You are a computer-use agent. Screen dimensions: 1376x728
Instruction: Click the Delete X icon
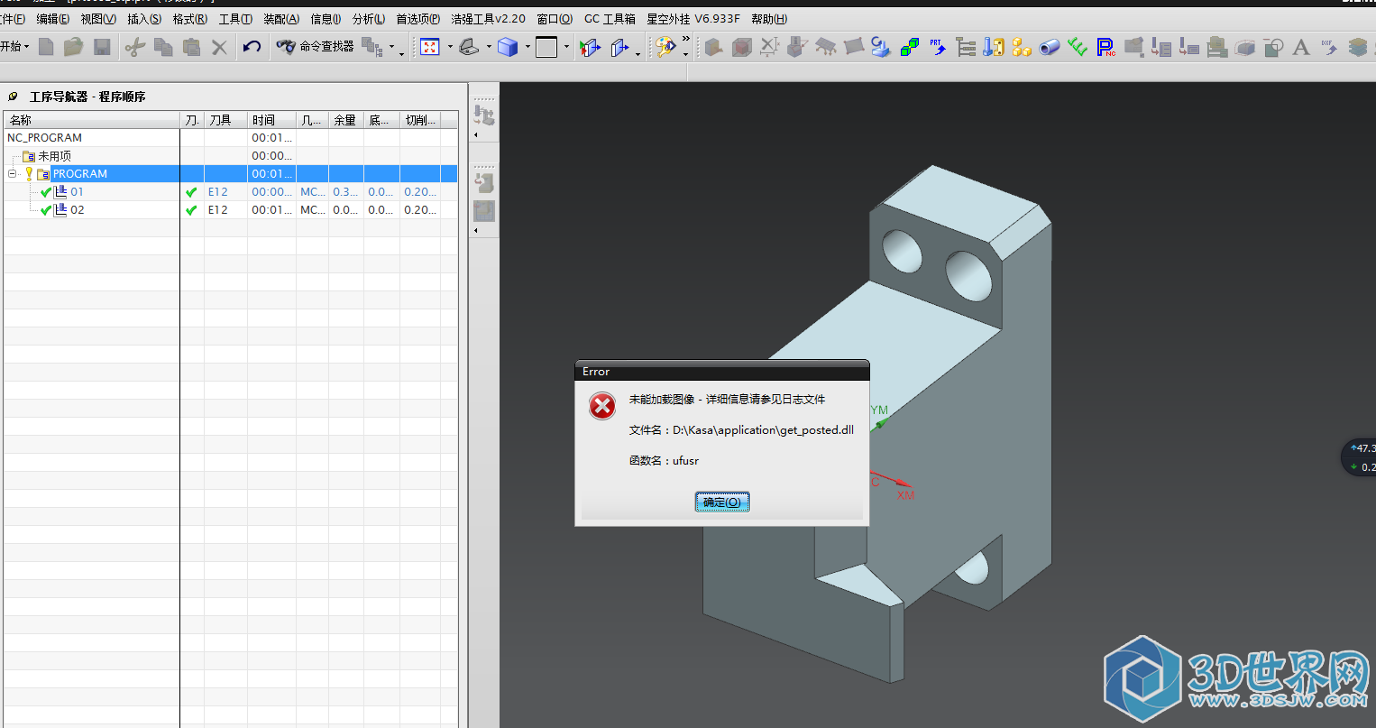click(219, 47)
